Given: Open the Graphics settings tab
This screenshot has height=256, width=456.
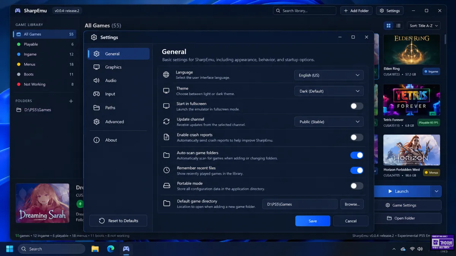Looking at the screenshot, I should coord(119,67).
